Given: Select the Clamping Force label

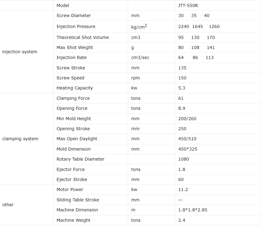Looking at the screenshot, I should (x=73, y=98).
